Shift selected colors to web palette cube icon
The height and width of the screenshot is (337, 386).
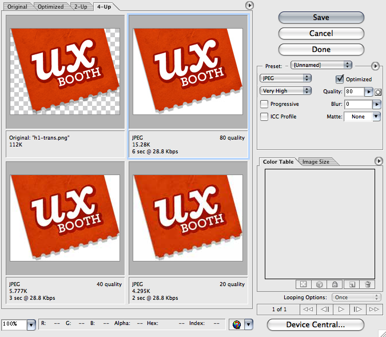319,284
